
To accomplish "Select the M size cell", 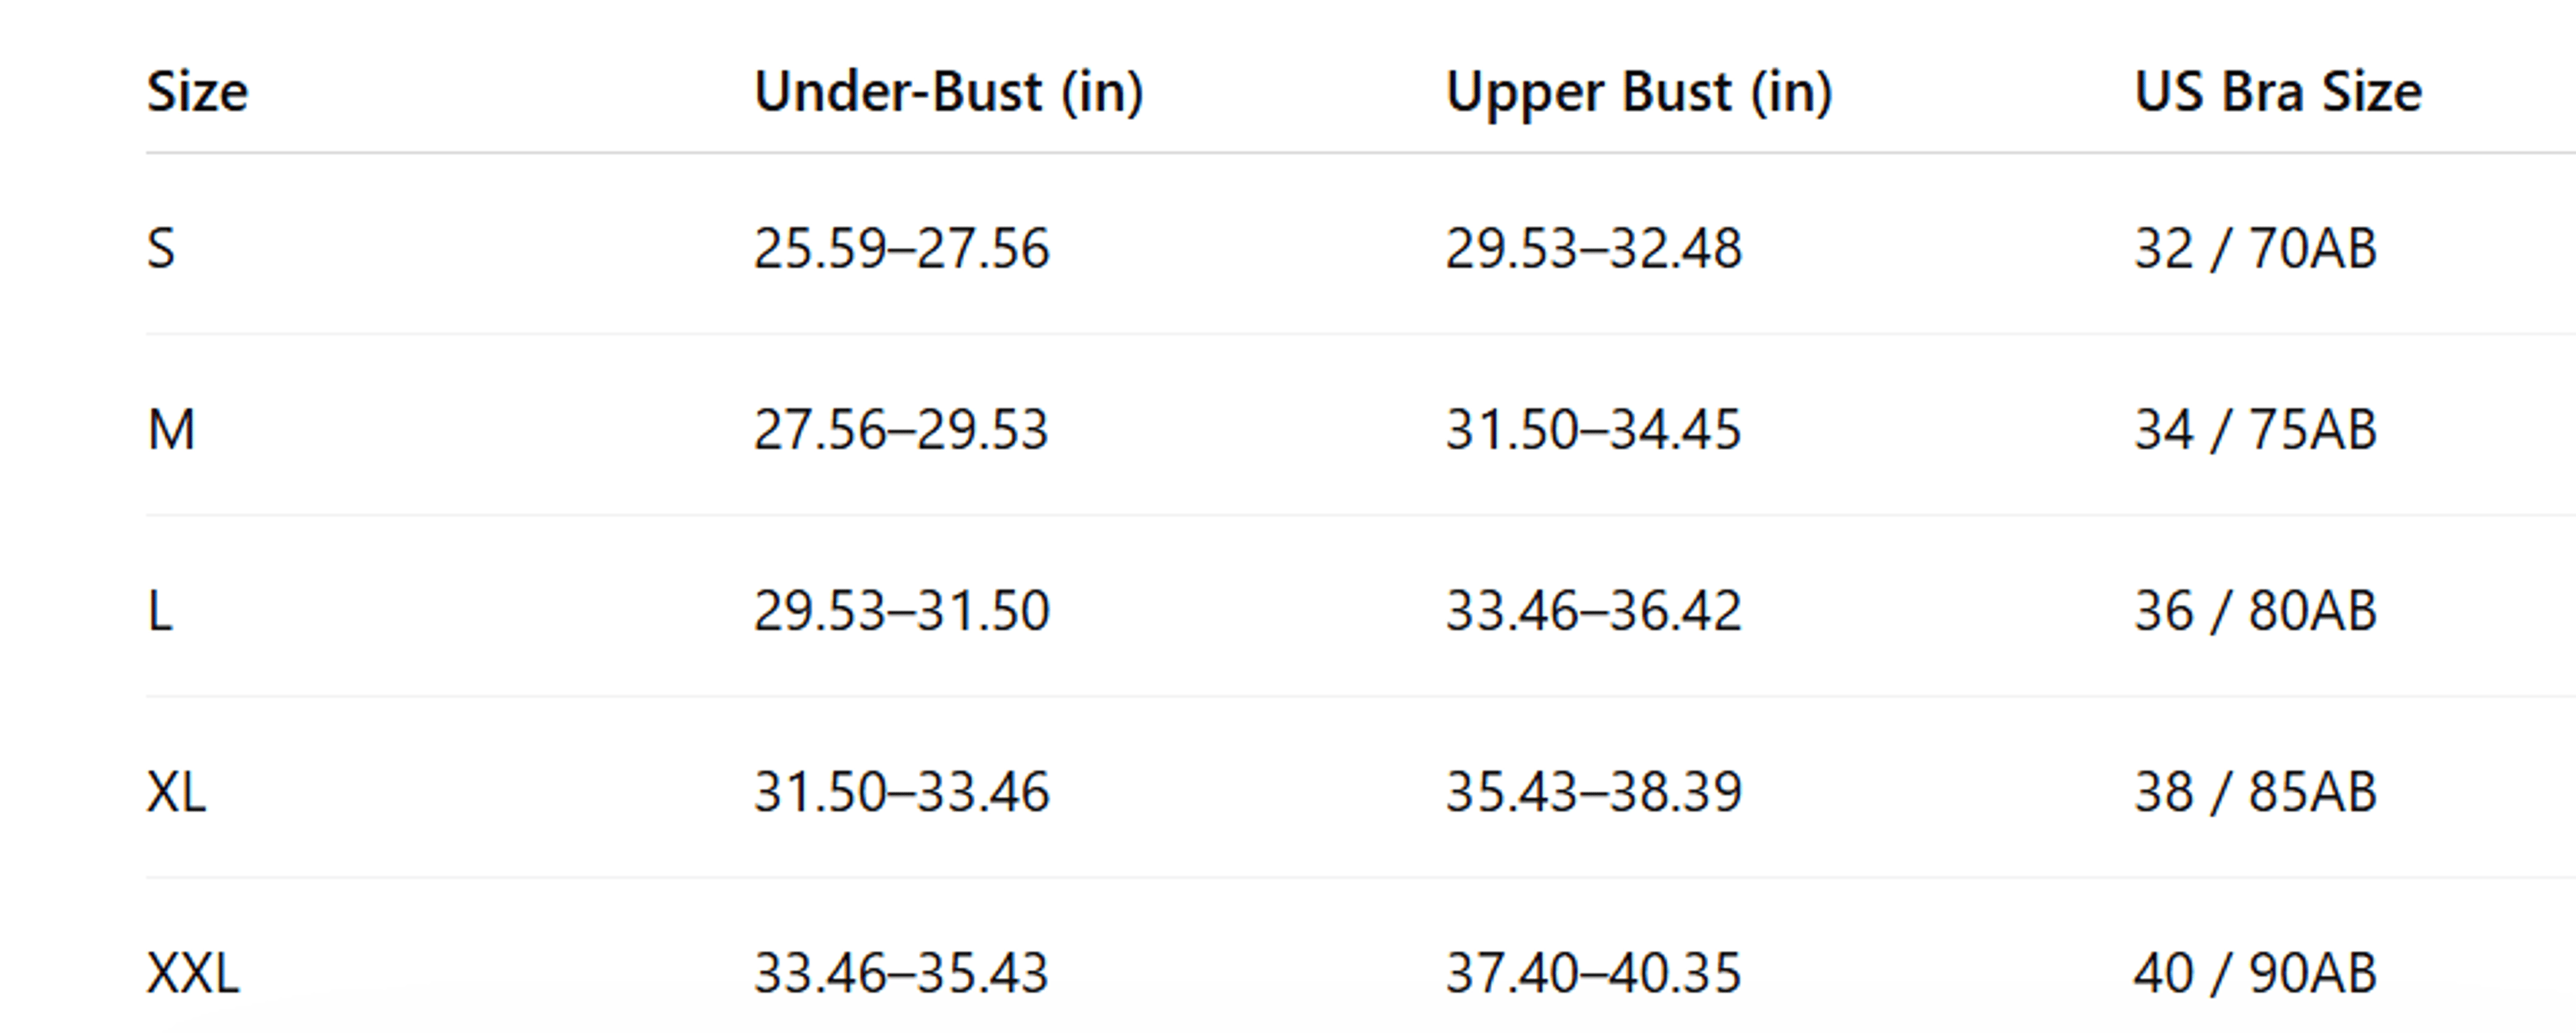I will point(171,430).
